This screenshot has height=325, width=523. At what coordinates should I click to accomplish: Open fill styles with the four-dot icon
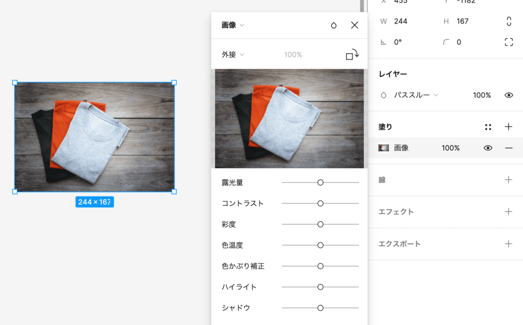[488, 127]
